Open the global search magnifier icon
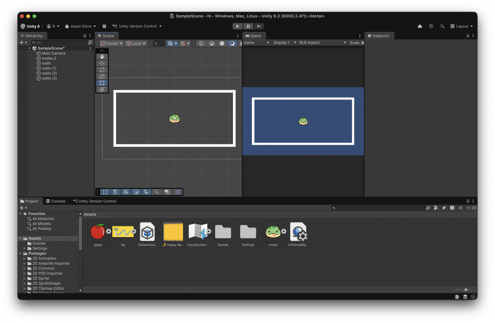Image resolution: width=495 pixels, height=323 pixels. (x=442, y=26)
